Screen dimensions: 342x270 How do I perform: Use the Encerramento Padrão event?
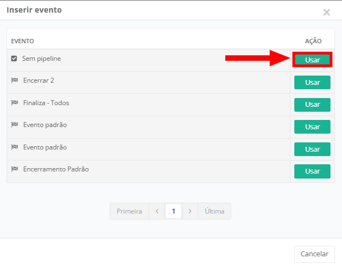(312, 171)
